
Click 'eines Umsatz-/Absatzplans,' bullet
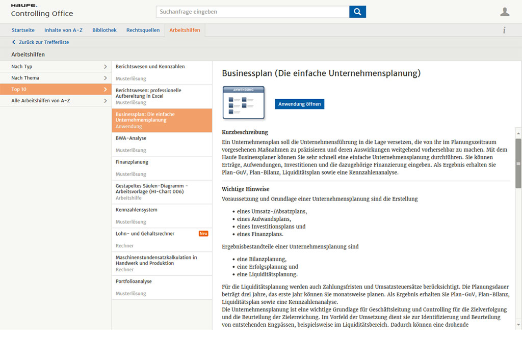click(x=272, y=211)
